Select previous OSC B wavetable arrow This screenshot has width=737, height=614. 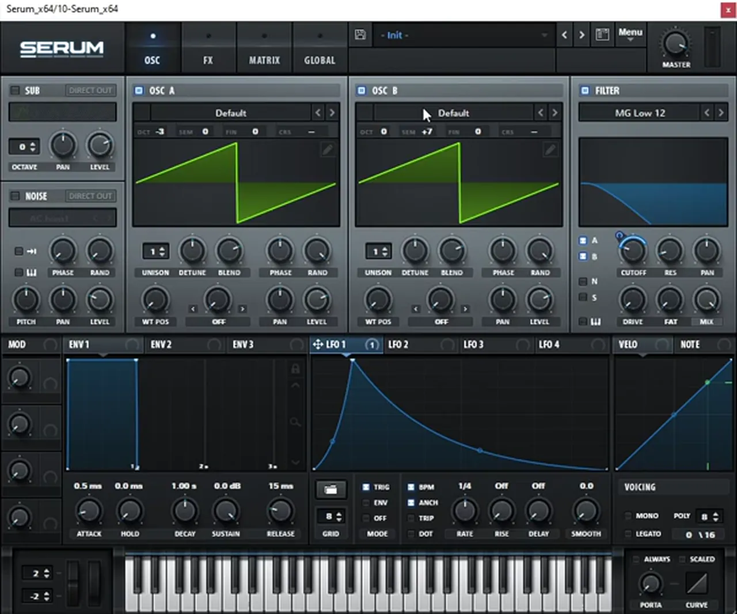[x=541, y=113]
